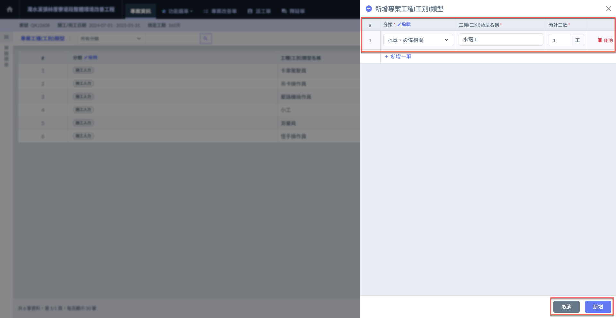Open the clipboard icon tab in top navigation
The height and width of the screenshot is (318, 616).
[x=250, y=11]
